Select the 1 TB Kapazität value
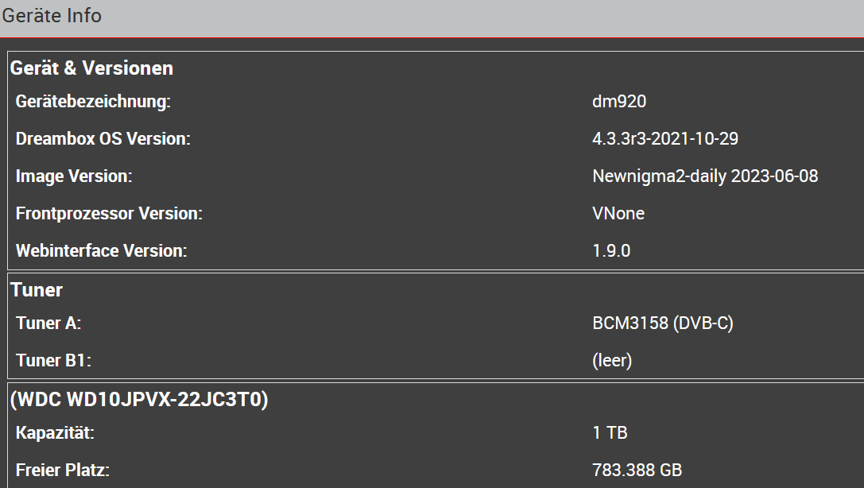This screenshot has width=864, height=488. tap(610, 433)
